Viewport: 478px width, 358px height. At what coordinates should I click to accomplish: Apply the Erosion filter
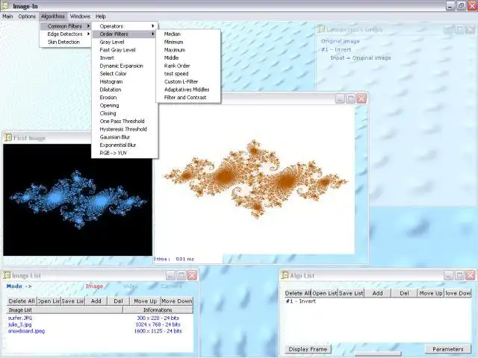point(125,98)
